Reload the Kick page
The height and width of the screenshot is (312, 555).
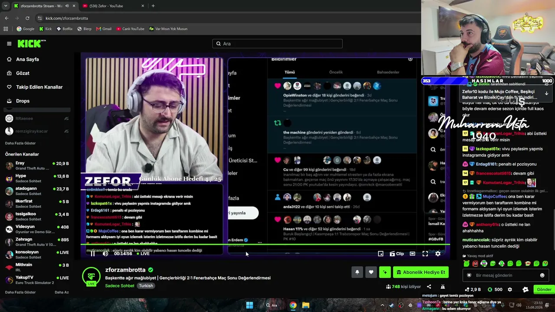coord(27,18)
